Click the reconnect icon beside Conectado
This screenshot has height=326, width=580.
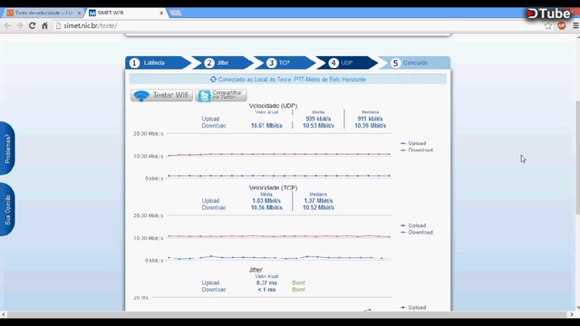click(213, 79)
